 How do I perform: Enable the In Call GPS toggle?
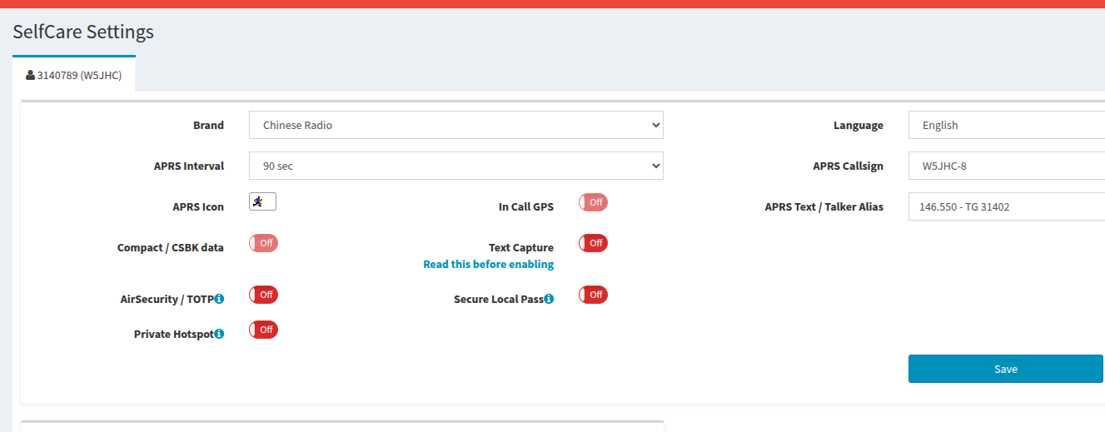coord(593,202)
